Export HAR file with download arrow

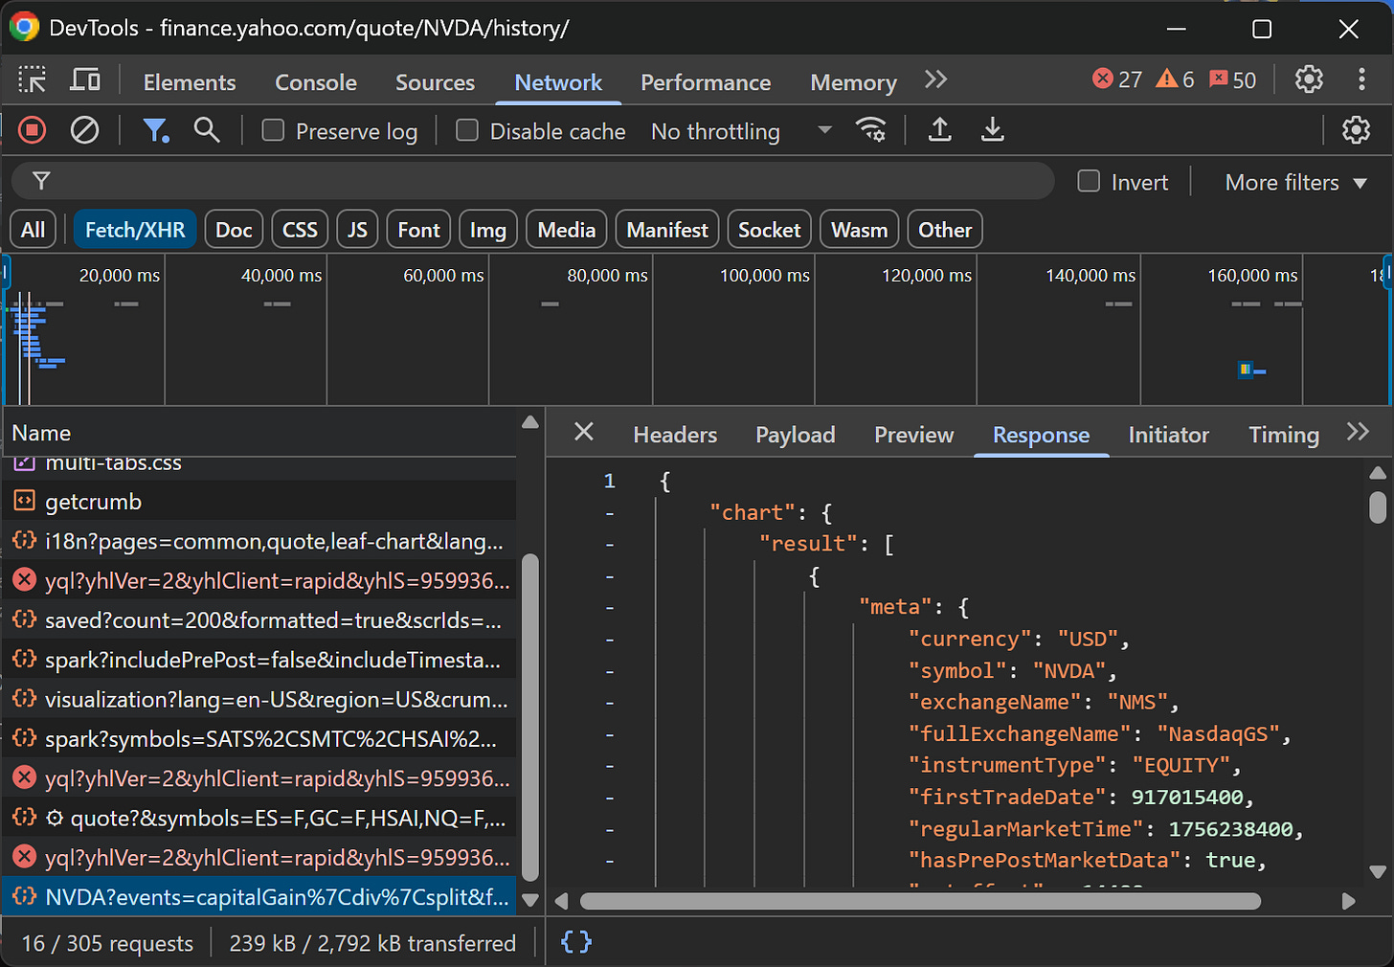click(x=993, y=130)
